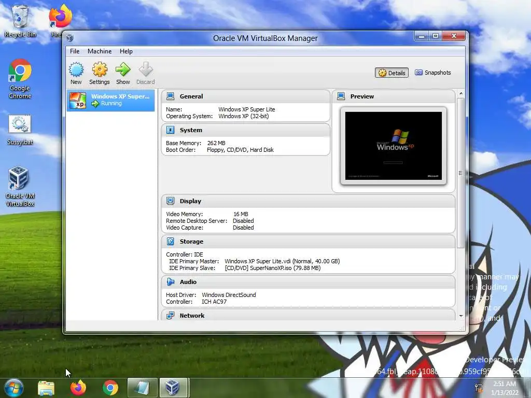Click the taskbar clock showing 2:51 AM

pos(504,388)
